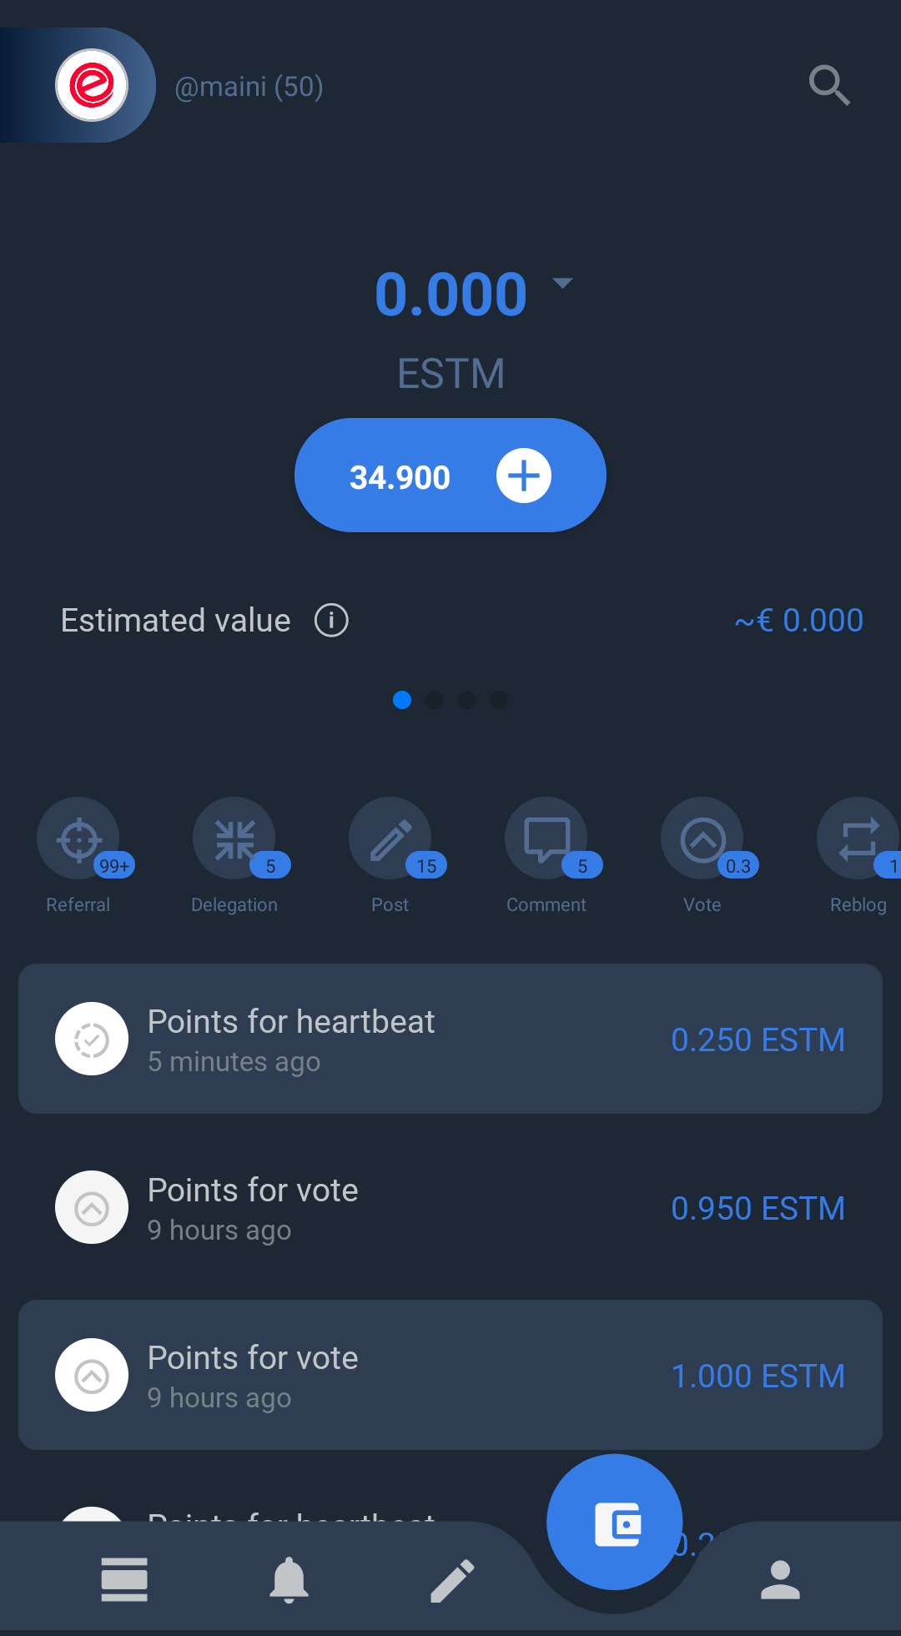Switch to second wallet page dot
This screenshot has height=1636, width=901.
click(435, 700)
